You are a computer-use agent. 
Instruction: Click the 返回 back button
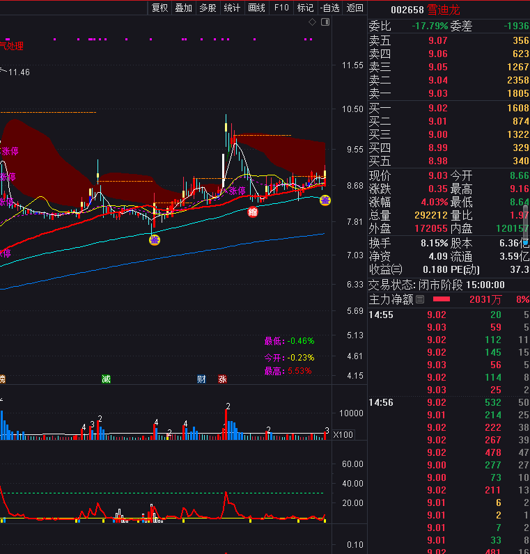[355, 8]
